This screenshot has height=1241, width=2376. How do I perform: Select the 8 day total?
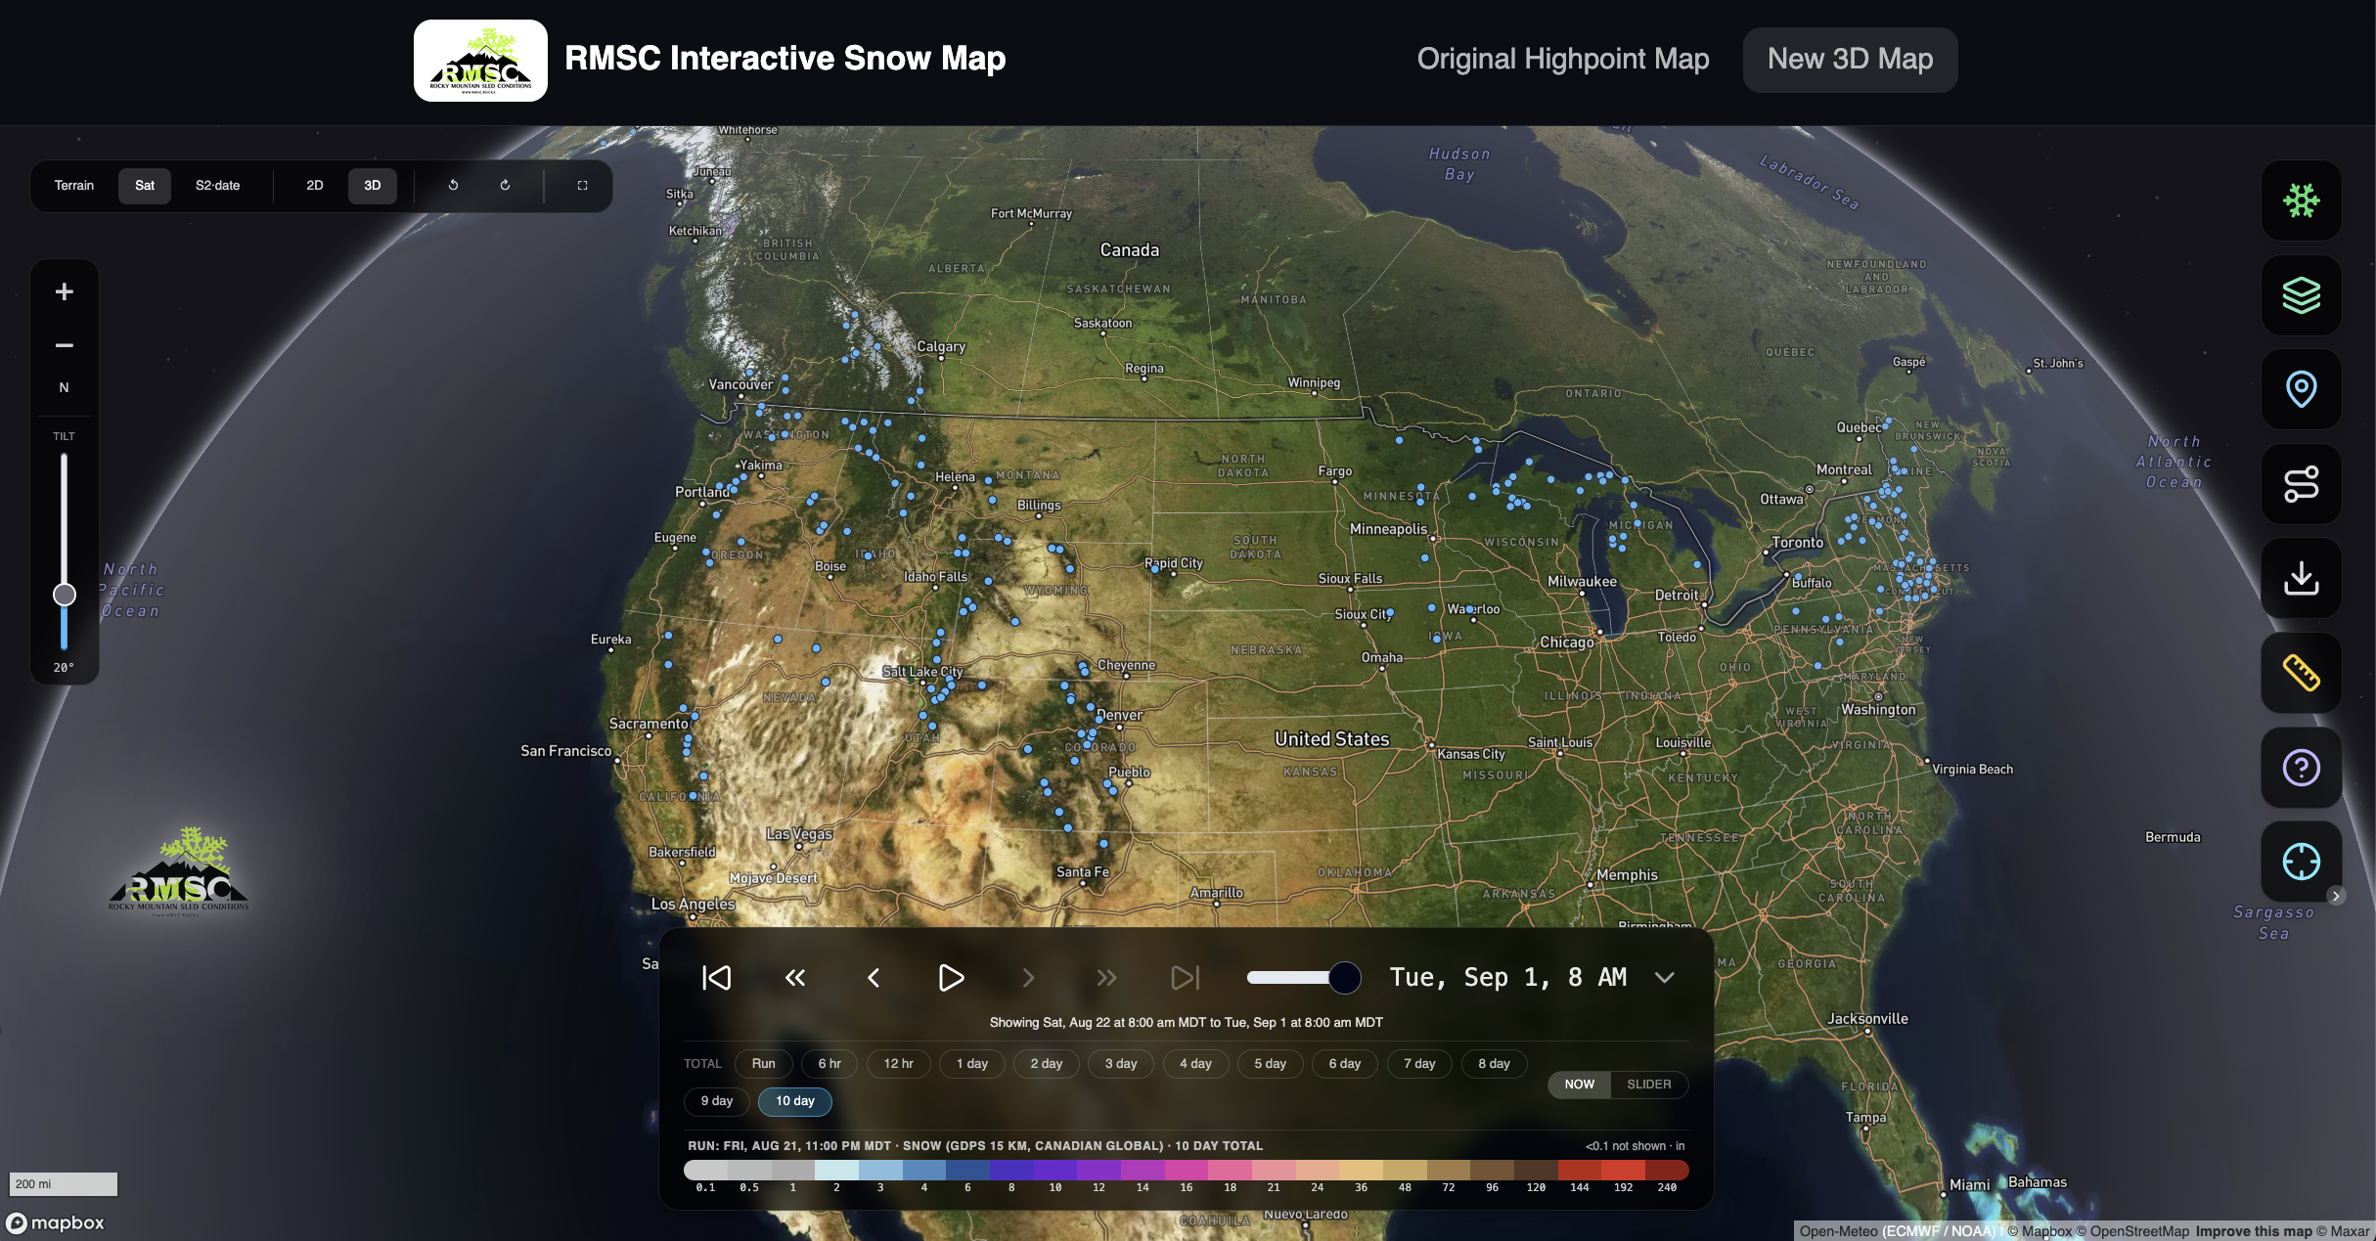[x=1495, y=1064]
